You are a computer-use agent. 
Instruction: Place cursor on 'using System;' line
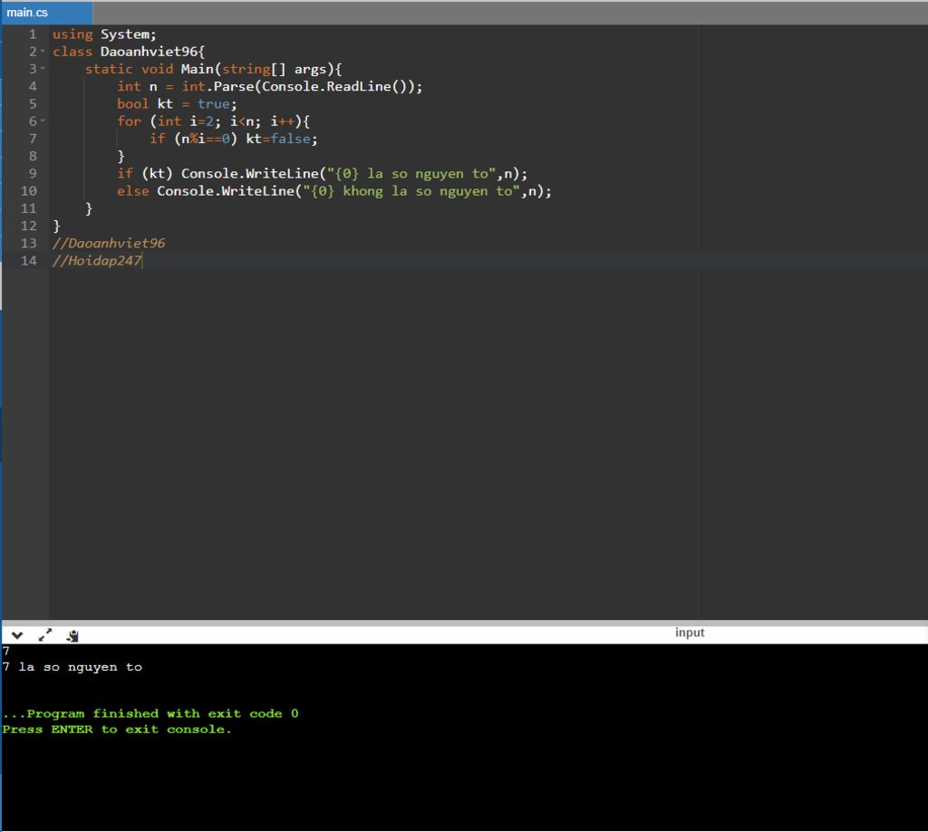(x=104, y=34)
